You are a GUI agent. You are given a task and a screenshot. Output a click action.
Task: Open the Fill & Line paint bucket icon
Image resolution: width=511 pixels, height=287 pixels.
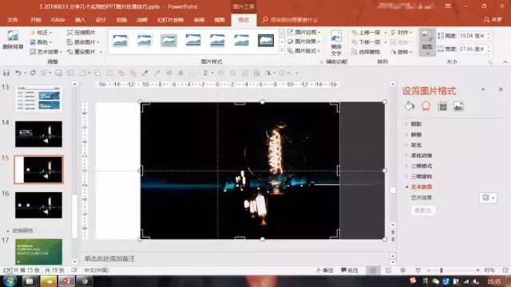(x=410, y=106)
